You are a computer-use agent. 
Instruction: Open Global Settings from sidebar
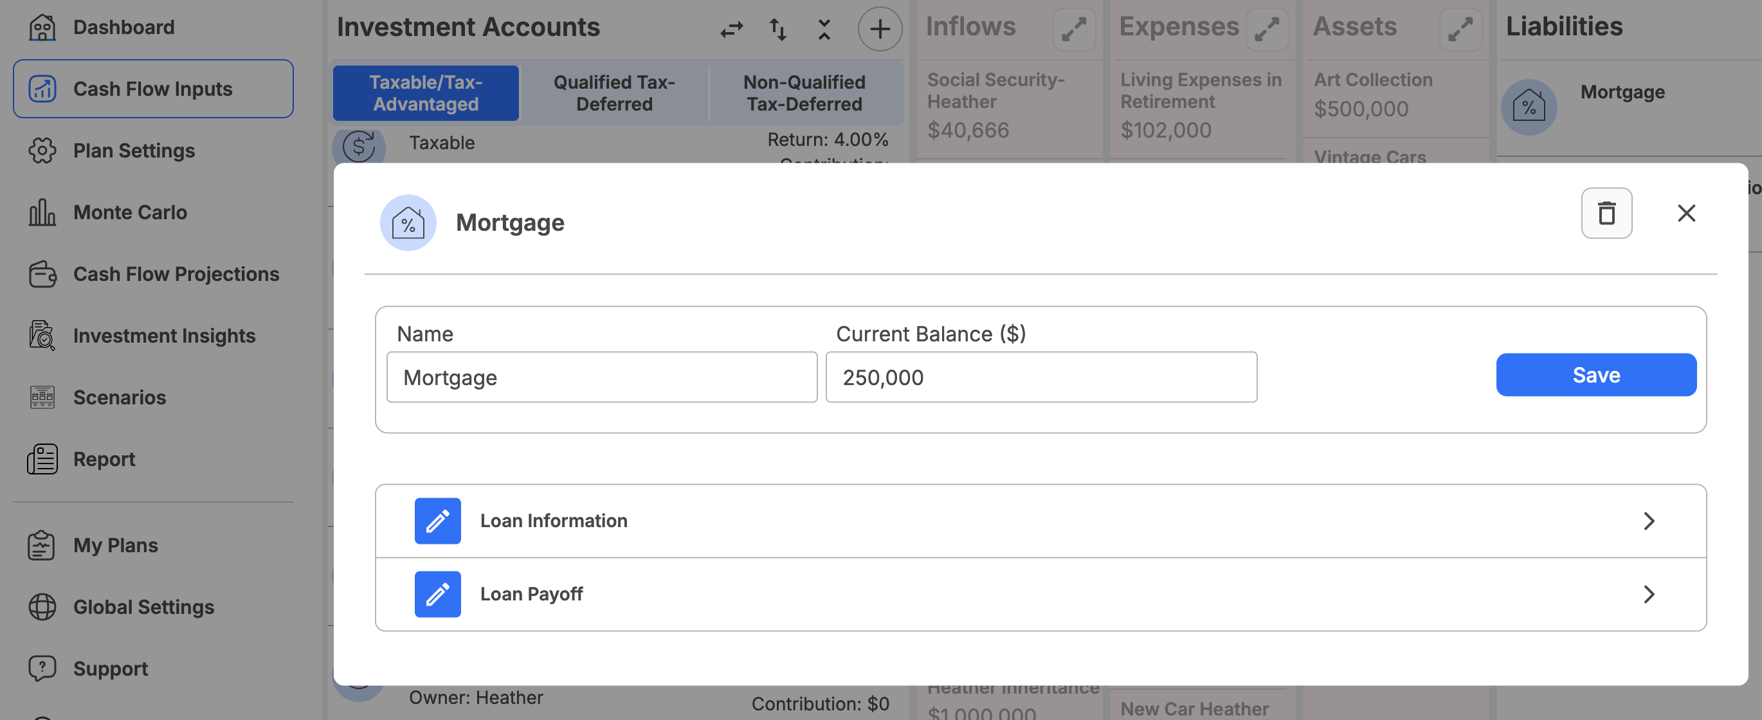point(143,607)
